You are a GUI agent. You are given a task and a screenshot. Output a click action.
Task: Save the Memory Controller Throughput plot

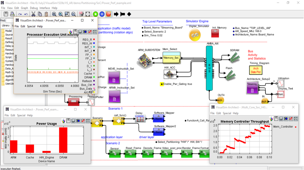coord(276,119)
